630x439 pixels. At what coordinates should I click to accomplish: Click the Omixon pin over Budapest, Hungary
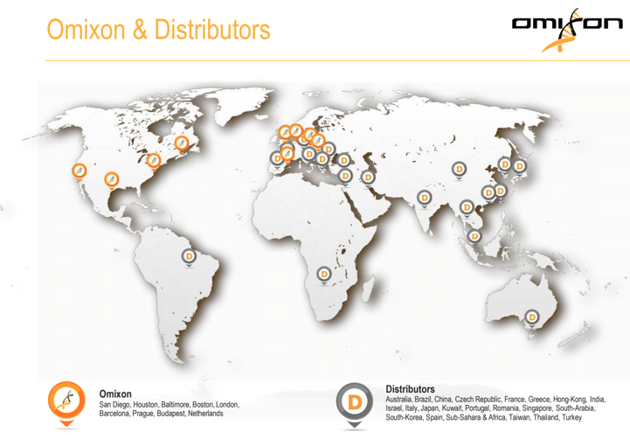pos(318,141)
